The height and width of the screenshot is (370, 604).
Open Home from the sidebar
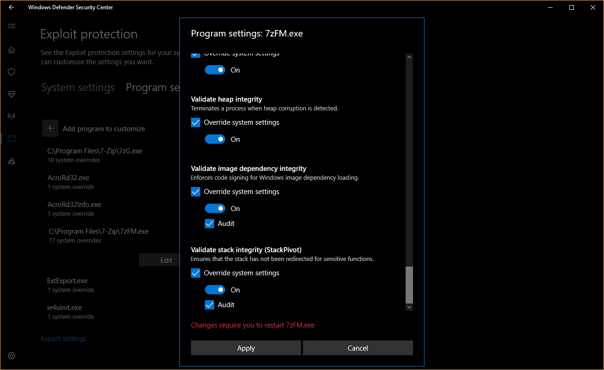coord(12,50)
